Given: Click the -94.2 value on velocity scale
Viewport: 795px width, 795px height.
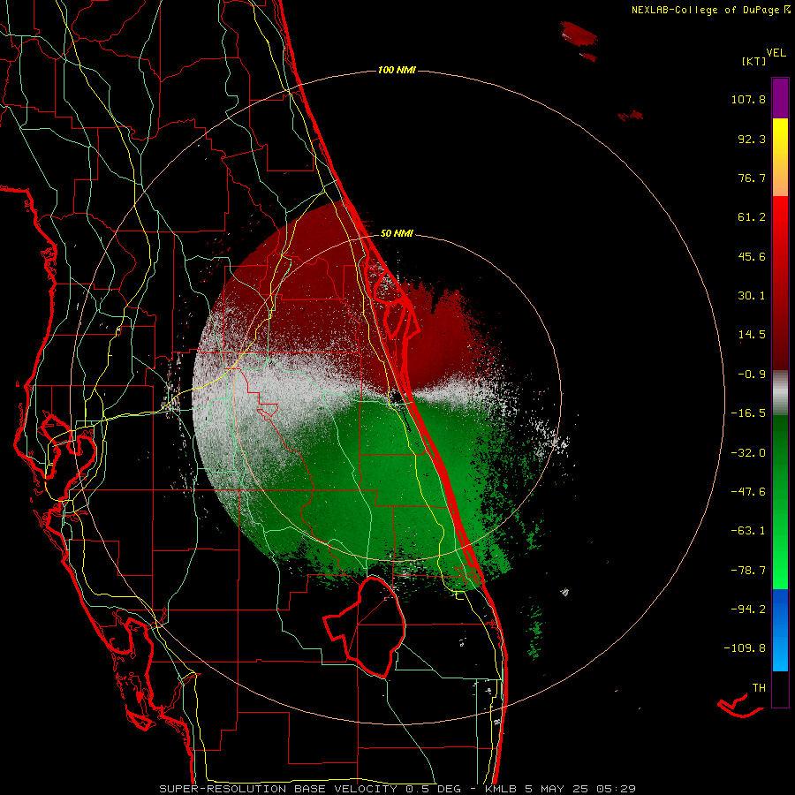Looking at the screenshot, I should (748, 609).
